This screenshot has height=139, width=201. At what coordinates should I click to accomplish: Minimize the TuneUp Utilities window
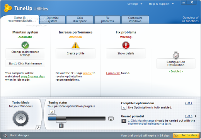click(x=184, y=3)
